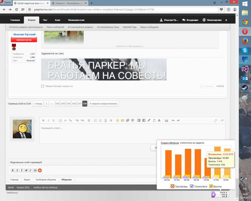This screenshot has width=251, height=201.
Task: Open the Оповещения alerts dropdown
Action: click(x=212, y=20)
